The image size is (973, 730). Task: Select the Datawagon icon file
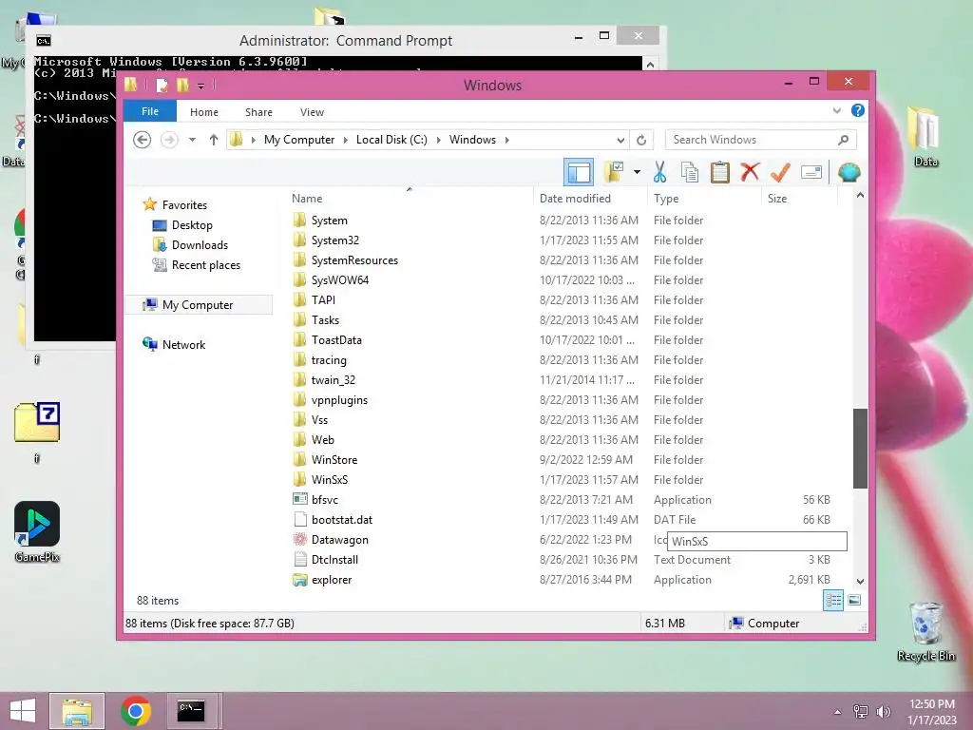[339, 540]
